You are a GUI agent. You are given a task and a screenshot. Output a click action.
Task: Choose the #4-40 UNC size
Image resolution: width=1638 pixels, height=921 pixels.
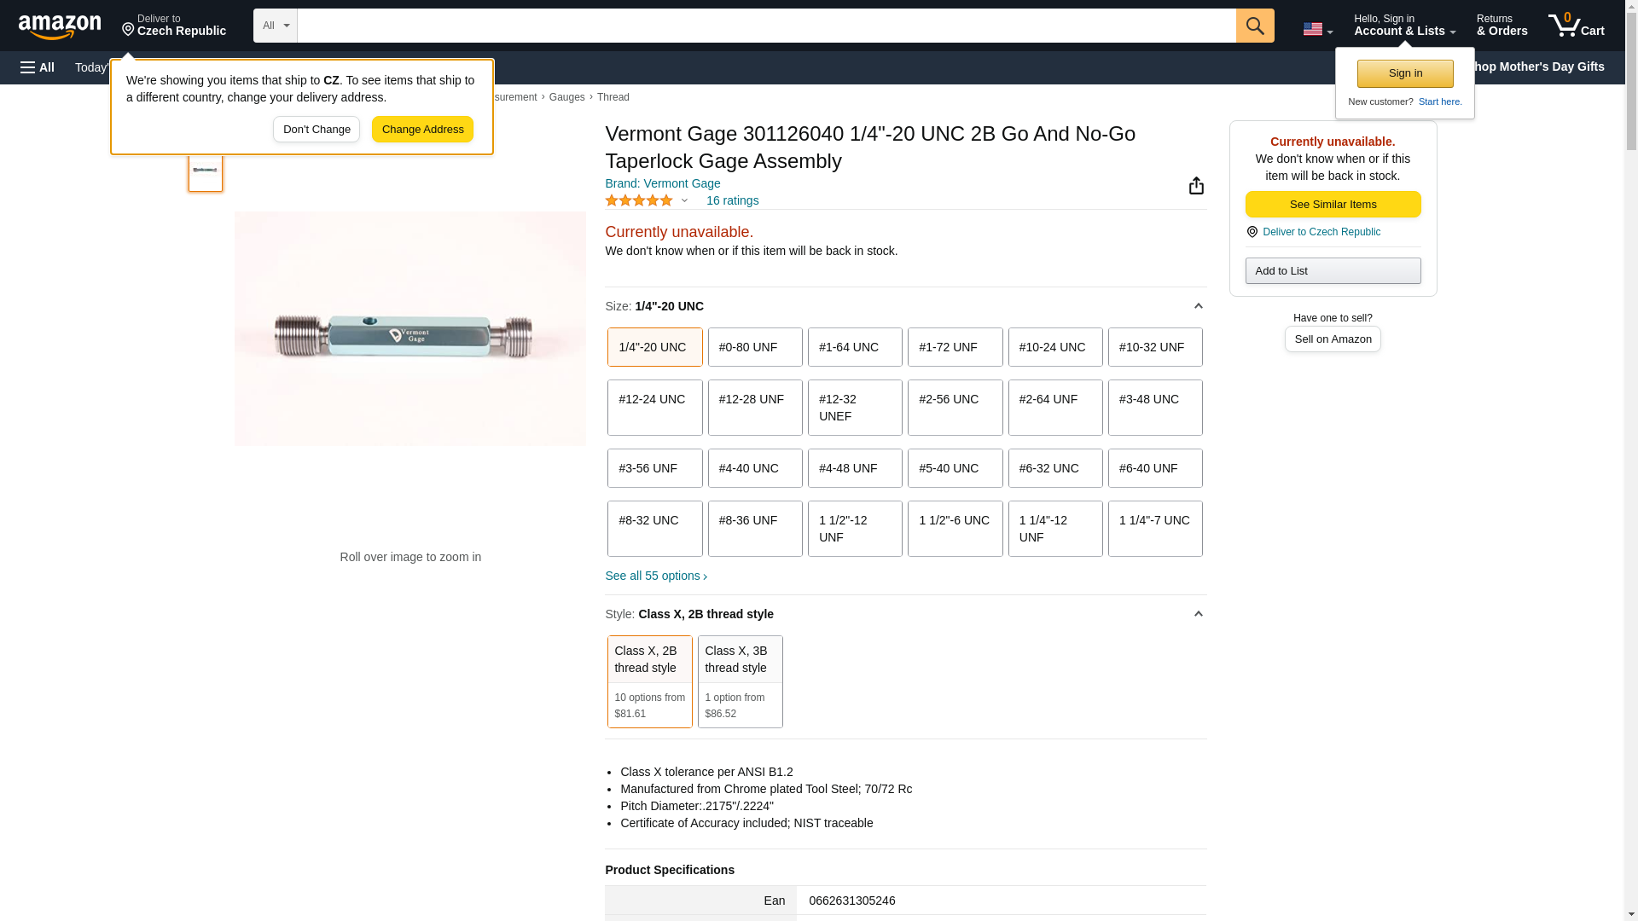[x=754, y=468]
